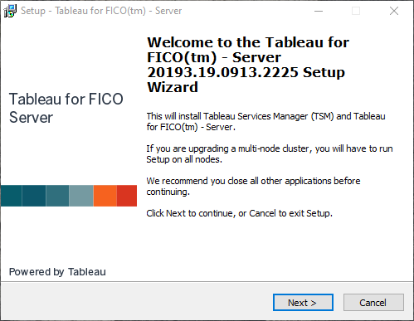The height and width of the screenshot is (321, 414).
Task: Click the Next button to continue
Action: tap(303, 302)
